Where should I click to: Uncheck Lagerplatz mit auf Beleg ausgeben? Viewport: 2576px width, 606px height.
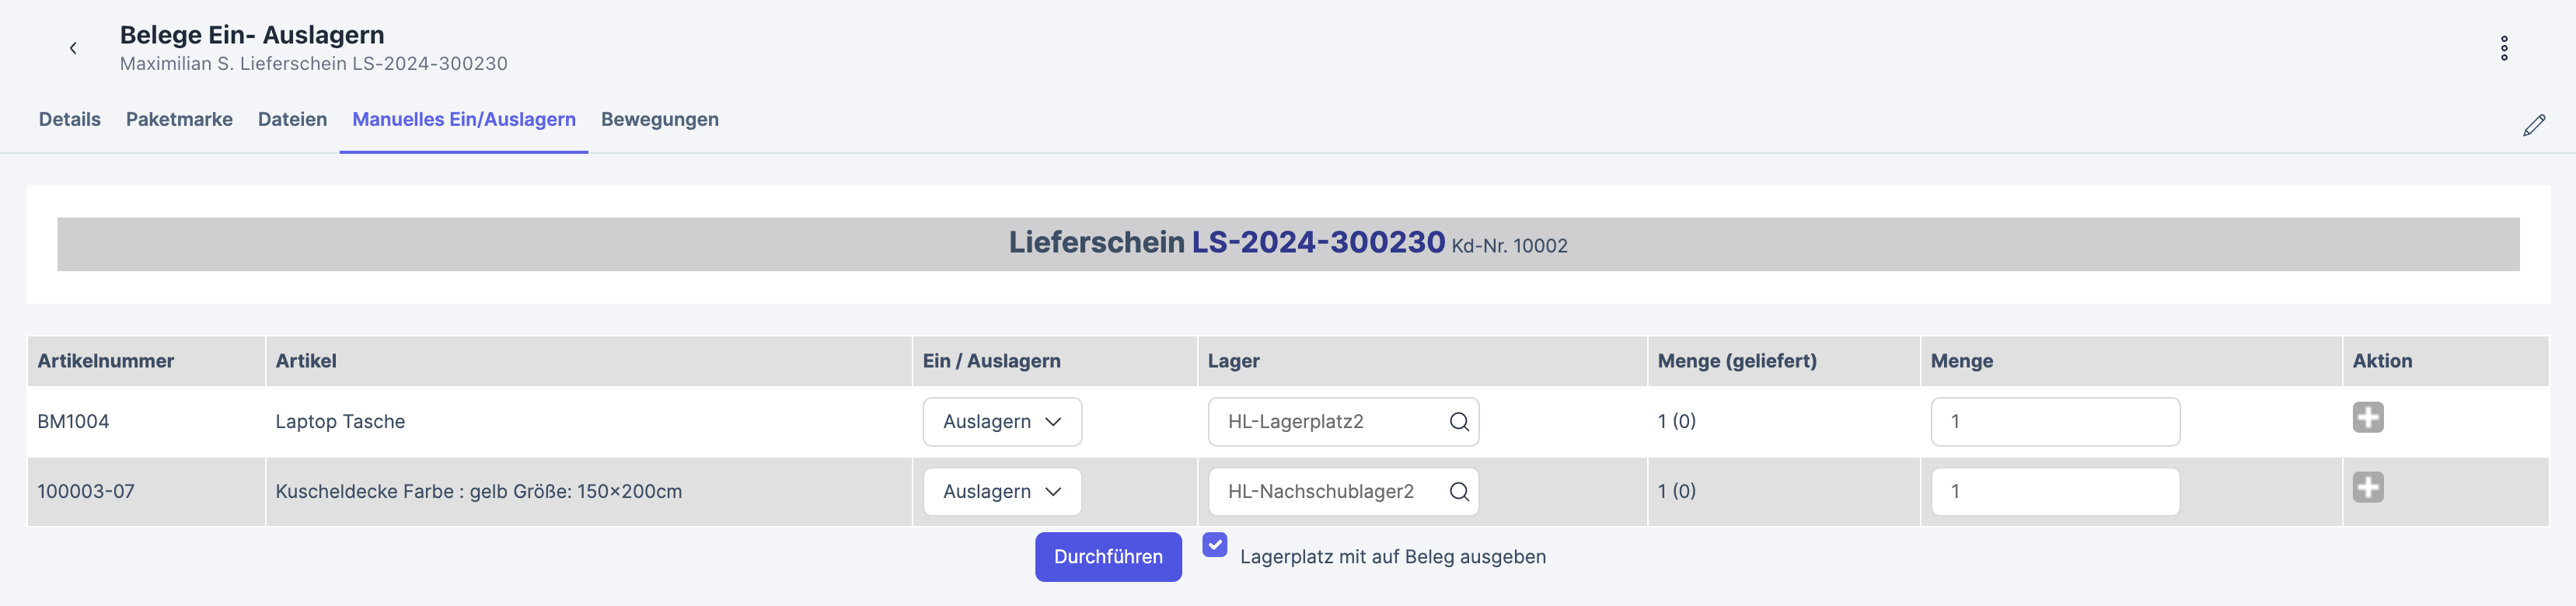point(1214,545)
